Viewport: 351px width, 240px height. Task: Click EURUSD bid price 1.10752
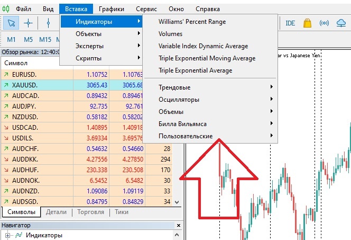click(97, 75)
